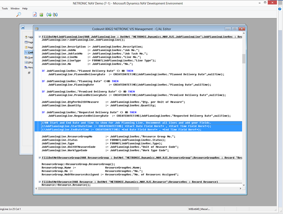Click the JobPlanningLine.PlanningDate assignment line
283x214 pixels.
129,84
